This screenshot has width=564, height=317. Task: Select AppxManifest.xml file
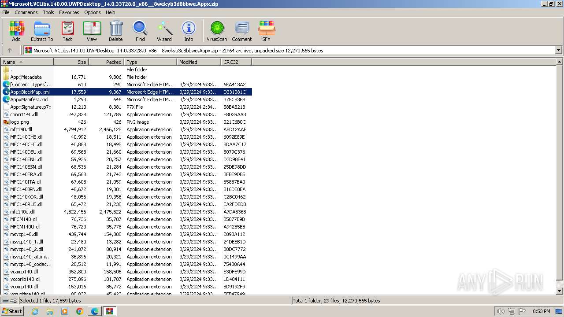pyautogui.click(x=127, y=100)
